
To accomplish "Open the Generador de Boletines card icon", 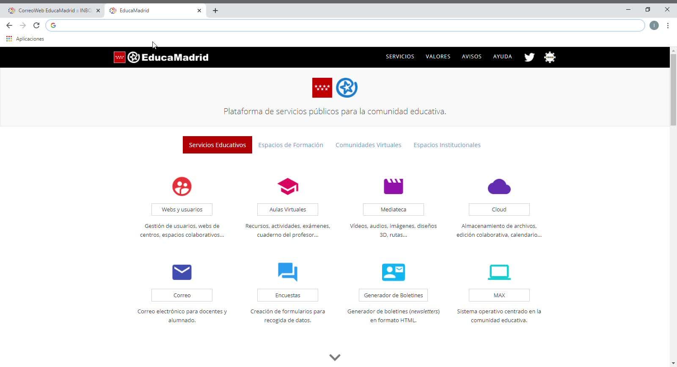I will 394,272.
